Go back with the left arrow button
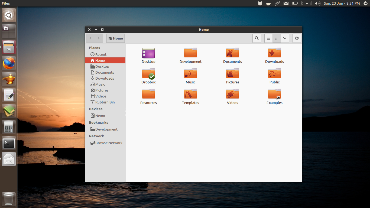 click(90, 38)
